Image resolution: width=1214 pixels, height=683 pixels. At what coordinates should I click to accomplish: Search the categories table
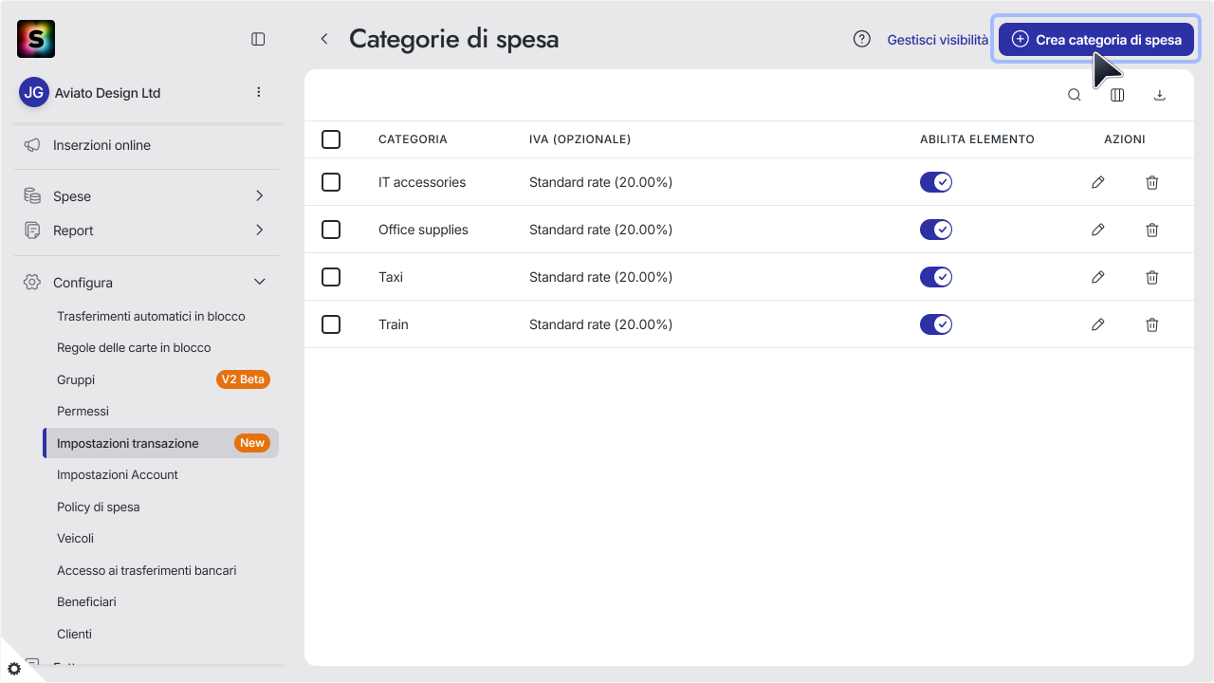coord(1075,95)
